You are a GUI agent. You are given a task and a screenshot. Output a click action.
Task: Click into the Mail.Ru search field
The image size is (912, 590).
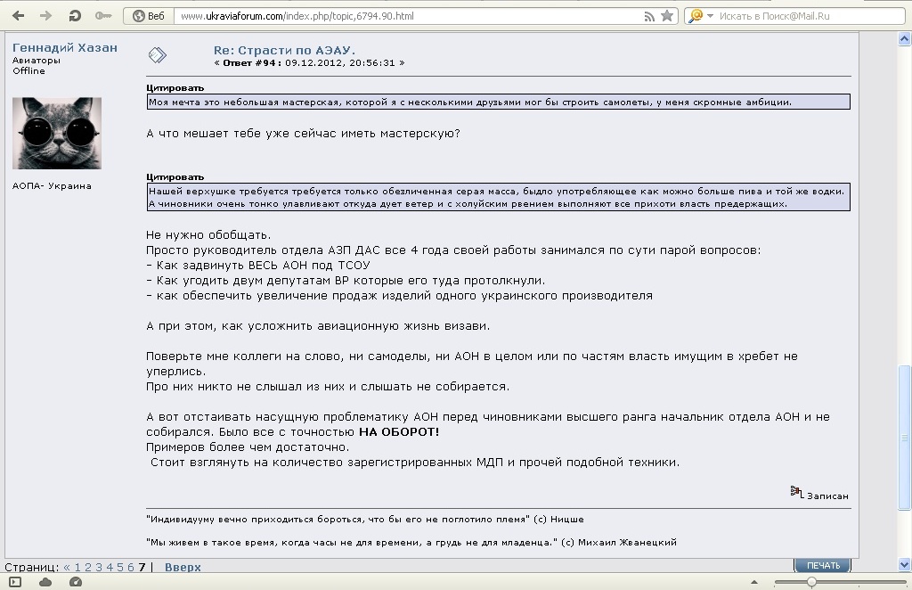tap(802, 16)
